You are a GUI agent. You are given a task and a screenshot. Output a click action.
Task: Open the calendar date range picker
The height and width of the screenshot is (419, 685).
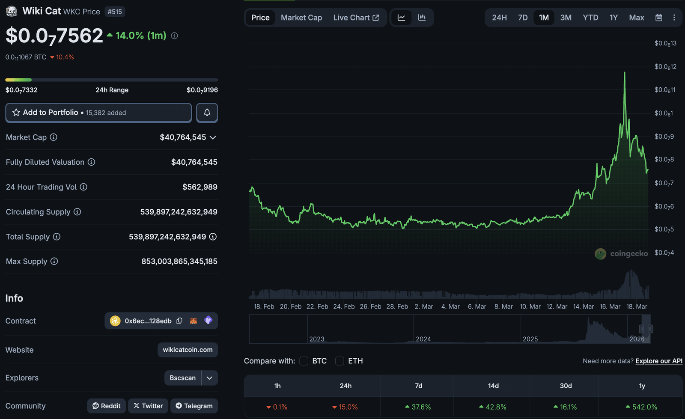pos(658,18)
